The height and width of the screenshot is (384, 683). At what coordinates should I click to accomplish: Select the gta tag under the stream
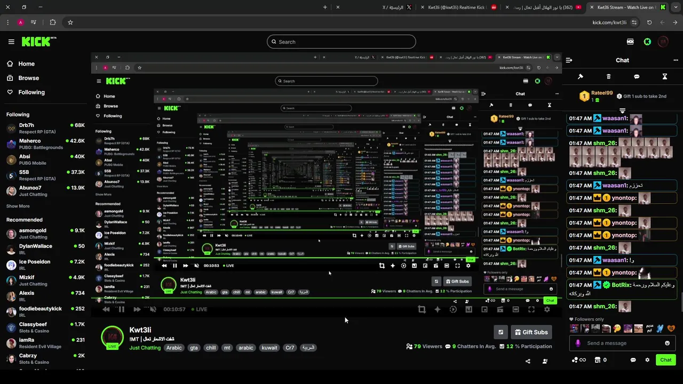pos(194,348)
